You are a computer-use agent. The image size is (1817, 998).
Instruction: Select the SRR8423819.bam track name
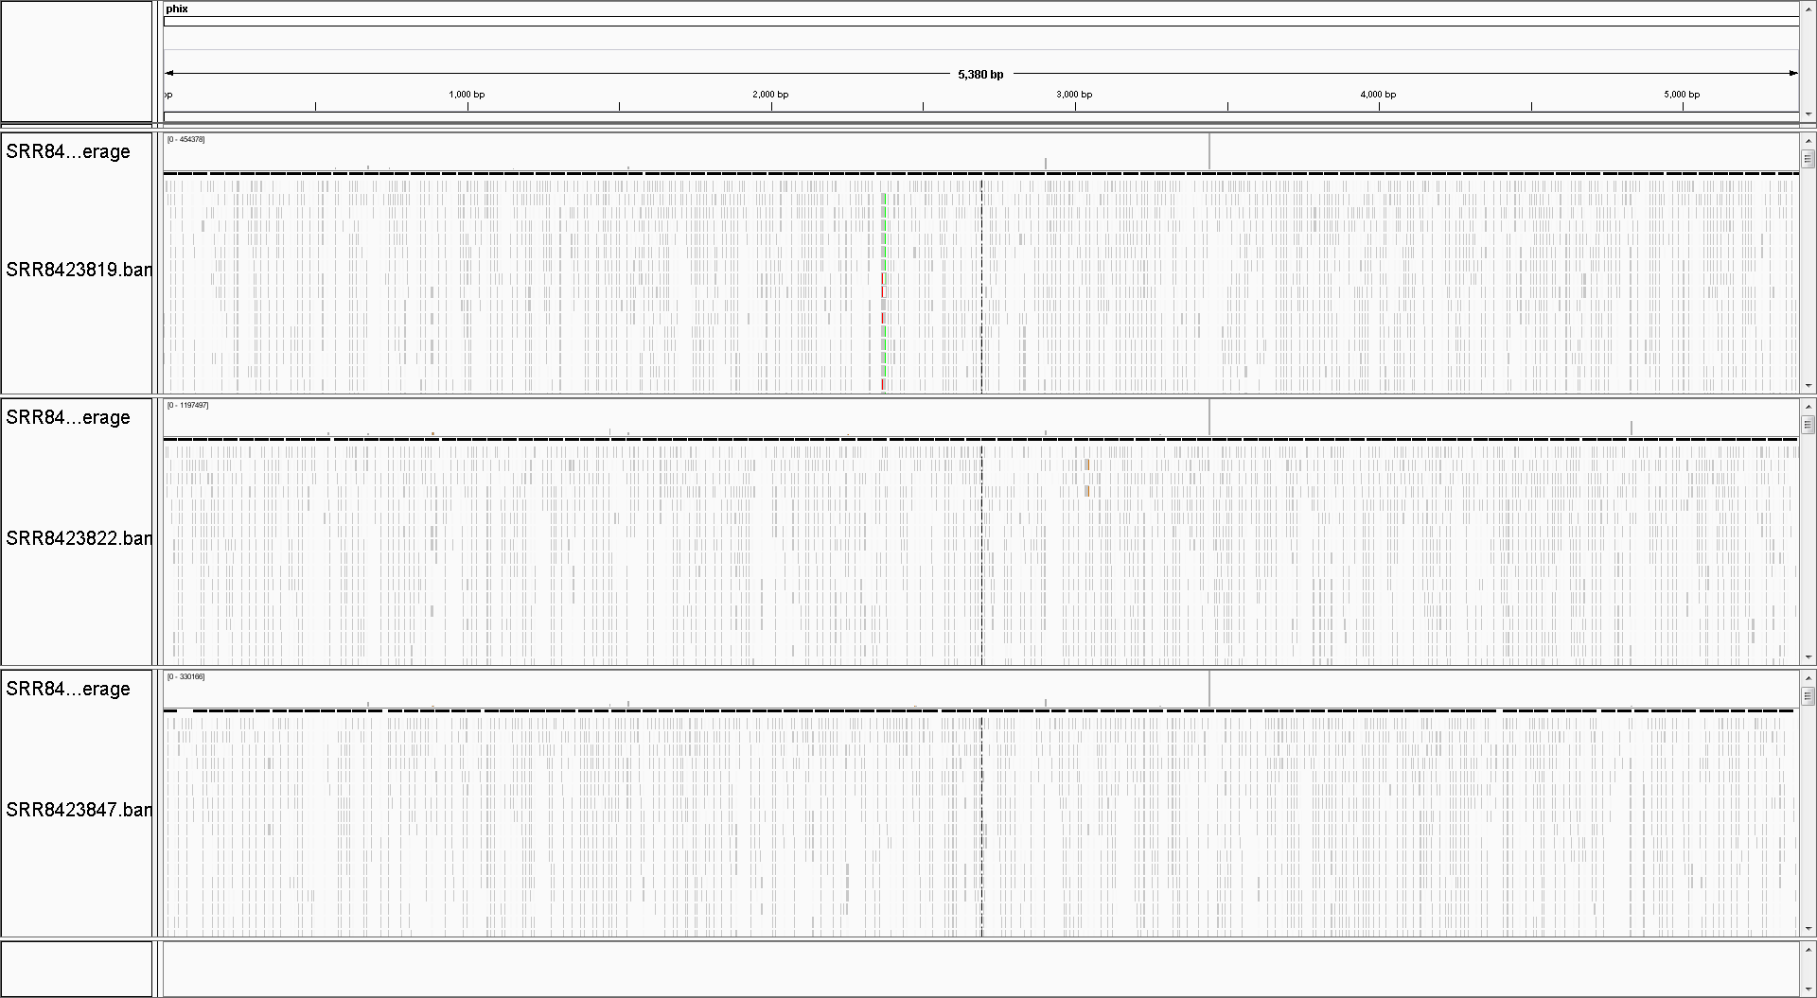pos(78,270)
